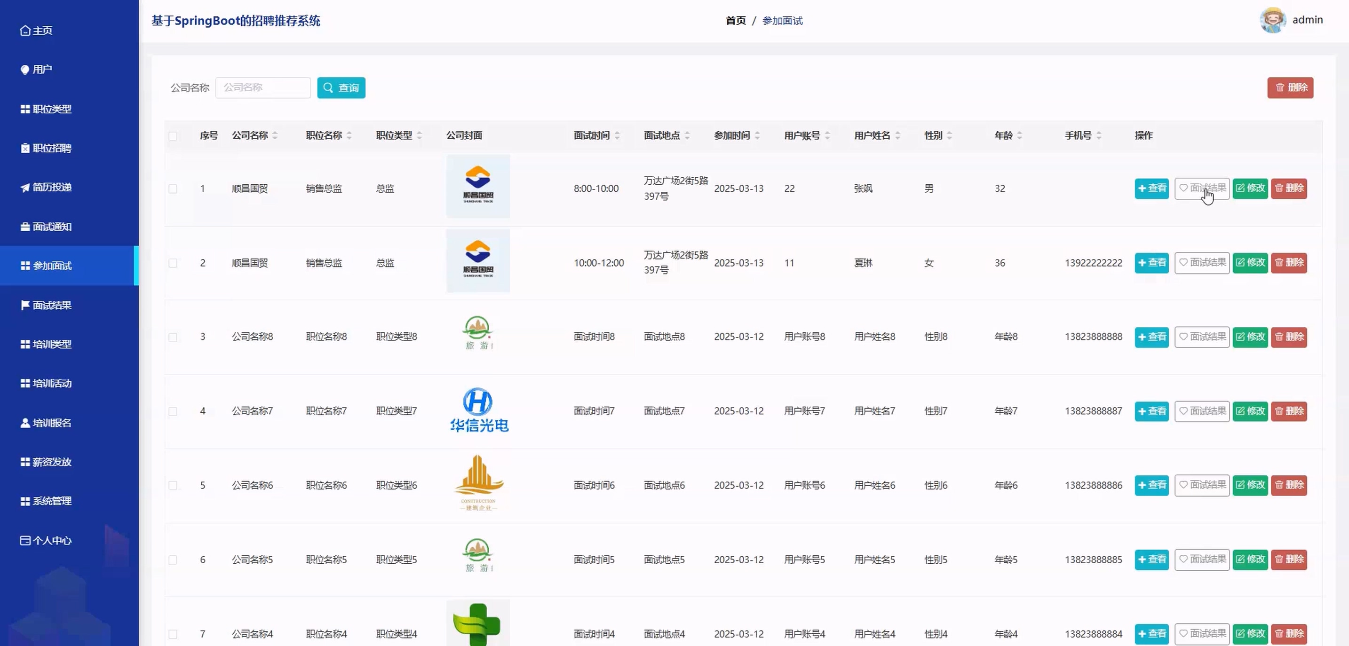The image size is (1349, 646).
Task: Open 简历投递 sidebar item
Action: 51,188
